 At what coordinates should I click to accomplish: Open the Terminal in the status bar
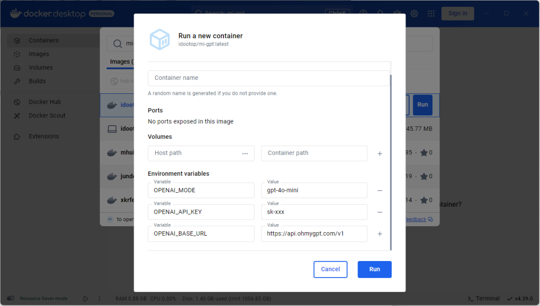tap(483, 299)
